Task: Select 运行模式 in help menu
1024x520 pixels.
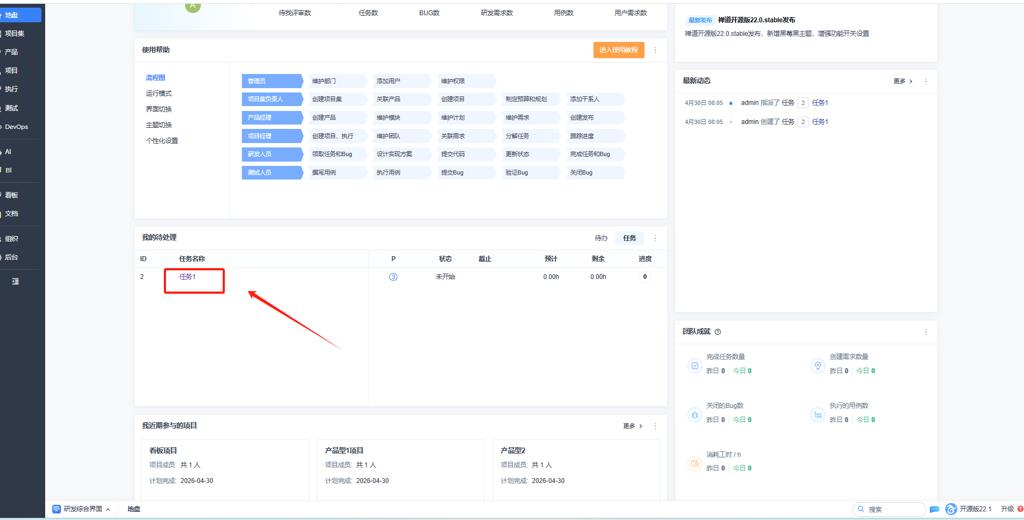Action: coord(159,94)
